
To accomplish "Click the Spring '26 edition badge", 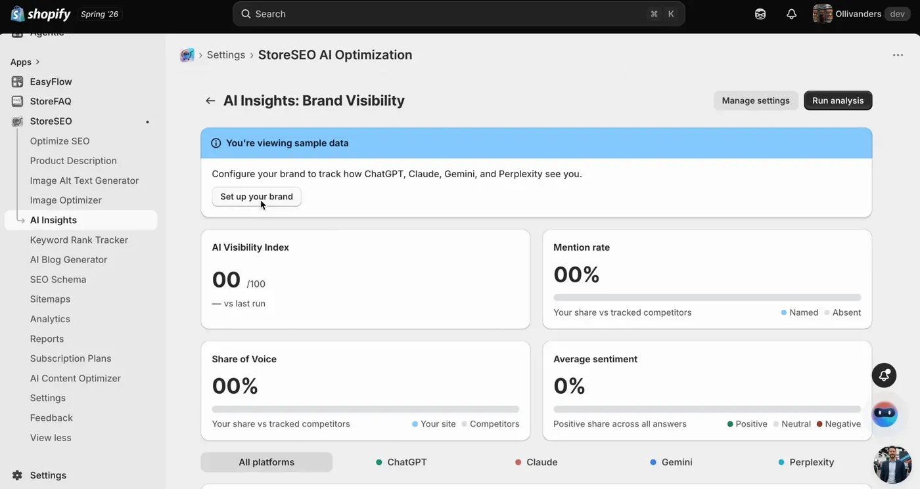I will pyautogui.click(x=100, y=14).
